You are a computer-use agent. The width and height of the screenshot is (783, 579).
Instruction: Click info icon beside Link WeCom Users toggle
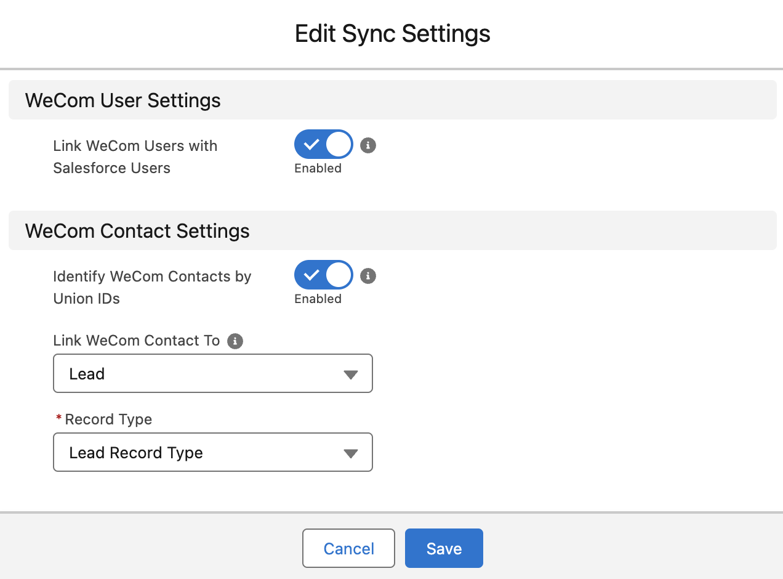tap(368, 145)
